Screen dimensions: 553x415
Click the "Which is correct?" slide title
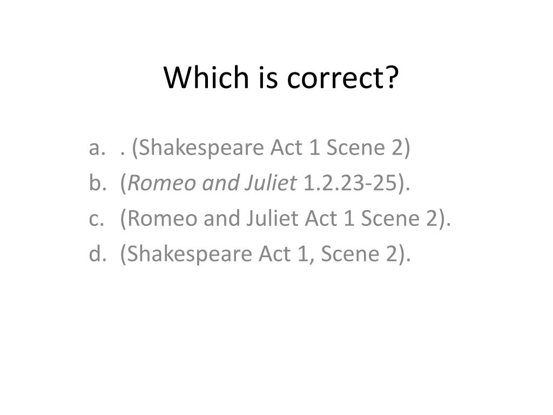pyautogui.click(x=281, y=77)
